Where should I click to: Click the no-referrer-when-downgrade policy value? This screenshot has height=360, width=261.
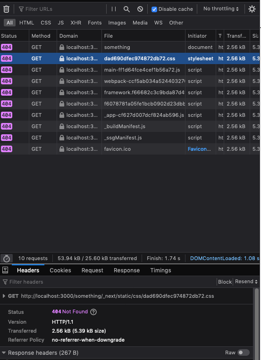click(x=88, y=340)
